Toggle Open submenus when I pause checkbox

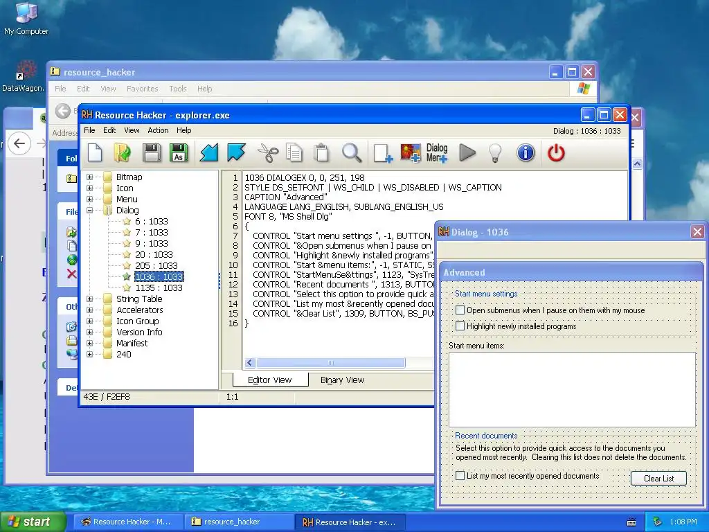point(460,310)
